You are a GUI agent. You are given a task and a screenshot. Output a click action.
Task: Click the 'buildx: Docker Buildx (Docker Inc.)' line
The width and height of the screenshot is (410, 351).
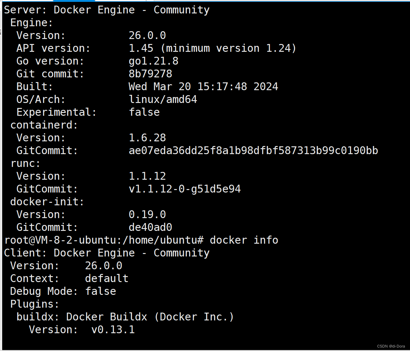125,317
